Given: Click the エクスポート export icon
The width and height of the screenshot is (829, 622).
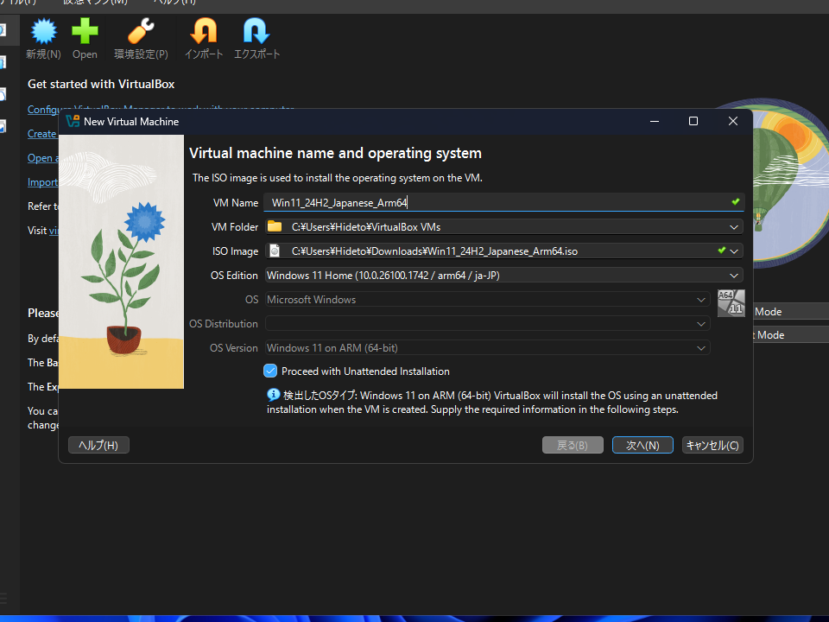Looking at the screenshot, I should [255, 35].
